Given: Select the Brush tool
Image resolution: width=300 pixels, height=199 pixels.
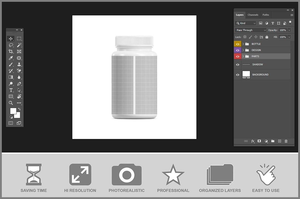Looking at the screenshot, I should (x=11, y=64).
